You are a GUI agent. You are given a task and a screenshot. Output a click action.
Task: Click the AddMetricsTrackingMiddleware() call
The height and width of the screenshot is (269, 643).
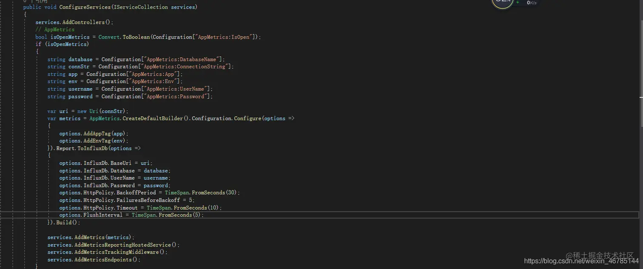[120, 252]
